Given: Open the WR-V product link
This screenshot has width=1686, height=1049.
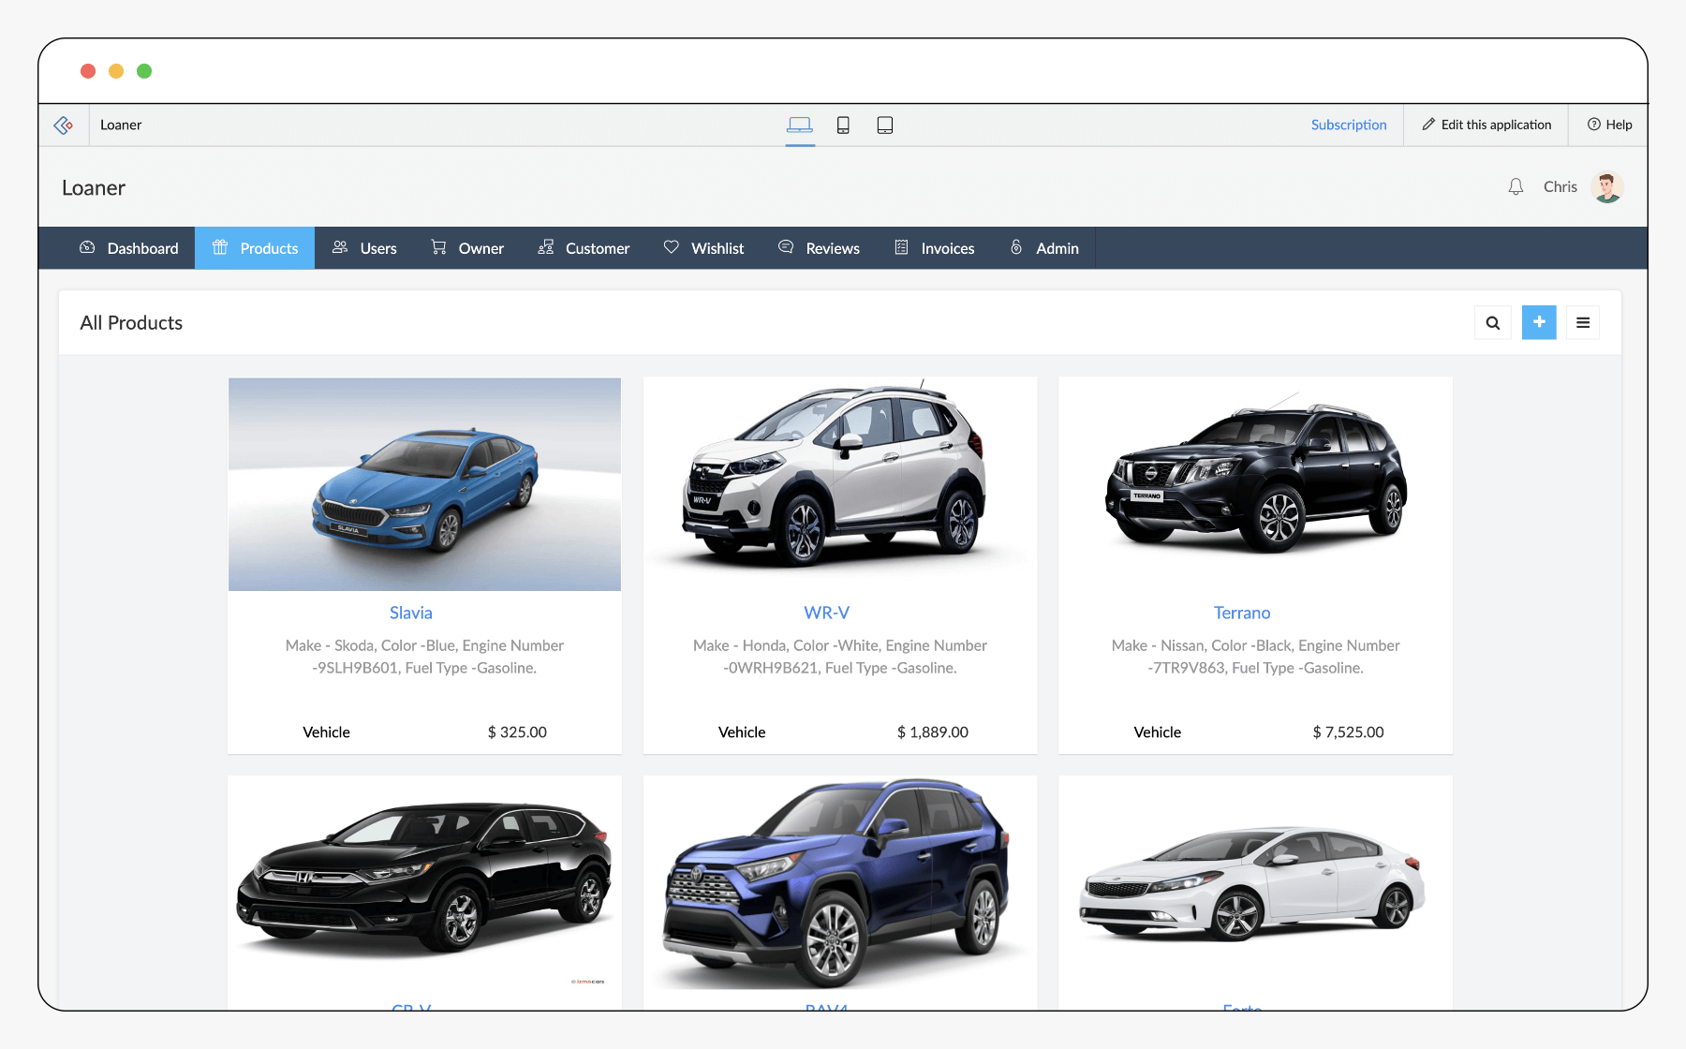Looking at the screenshot, I should pyautogui.click(x=827, y=613).
